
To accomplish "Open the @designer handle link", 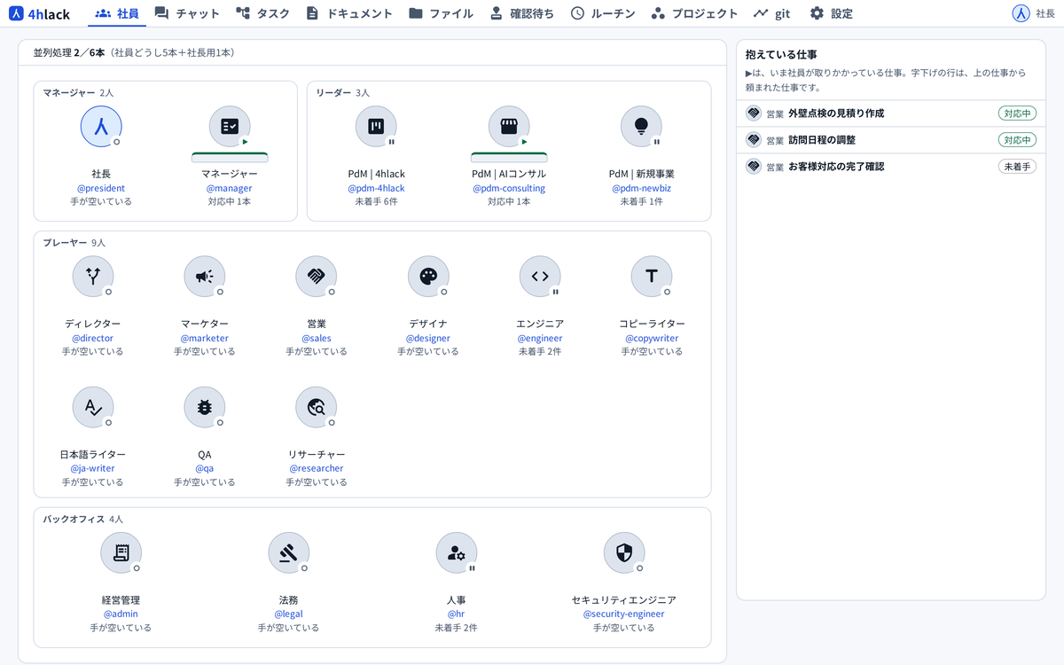I will point(428,338).
